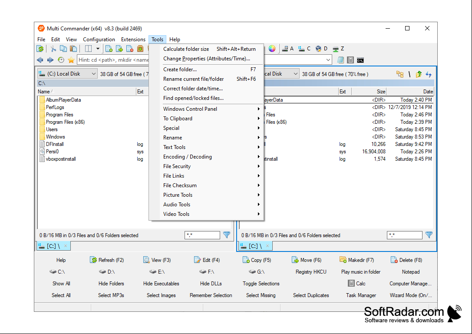The height and width of the screenshot is (334, 472).
Task: Select Create folder... menu entry
Action: pyautogui.click(x=206, y=69)
